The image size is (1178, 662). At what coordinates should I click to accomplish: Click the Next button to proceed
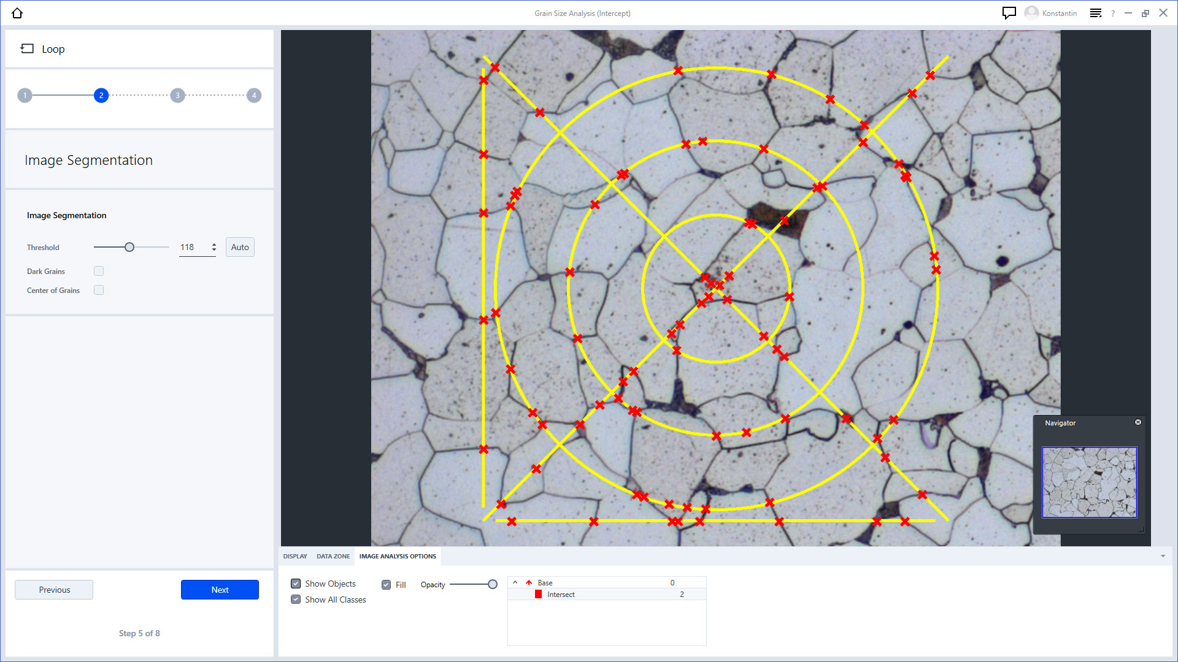click(220, 589)
